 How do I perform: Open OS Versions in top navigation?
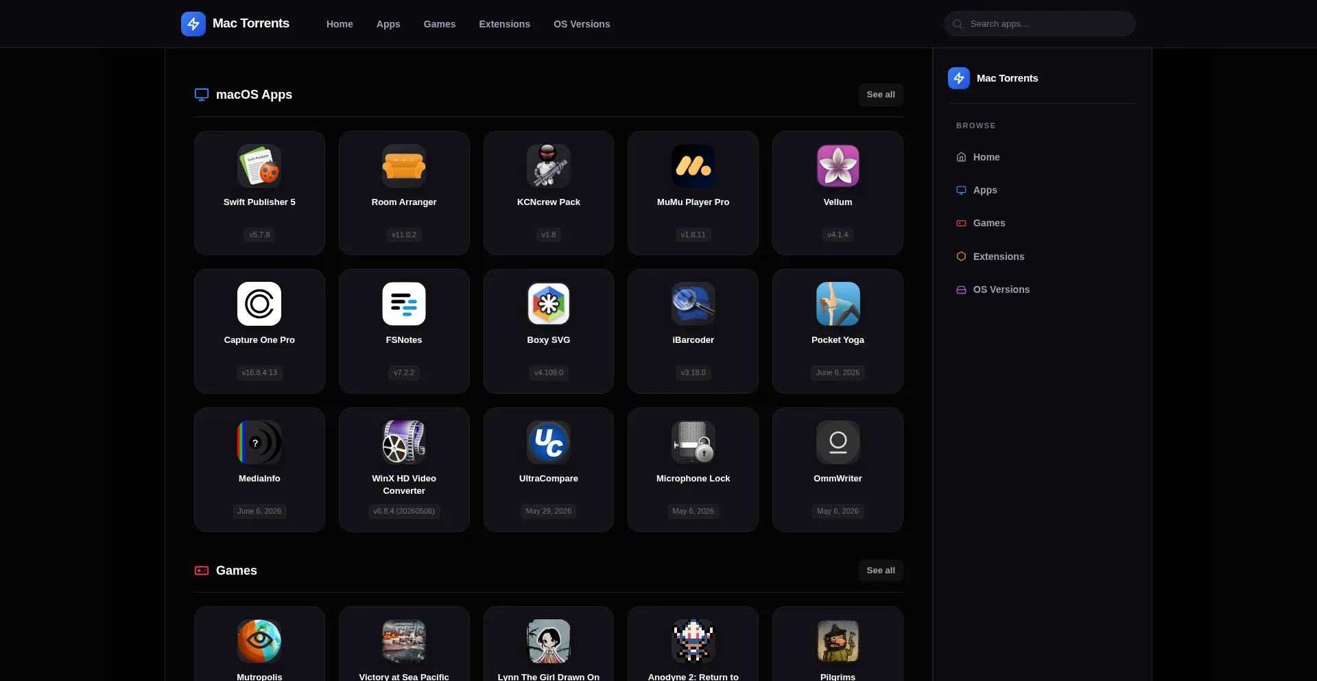tap(582, 24)
